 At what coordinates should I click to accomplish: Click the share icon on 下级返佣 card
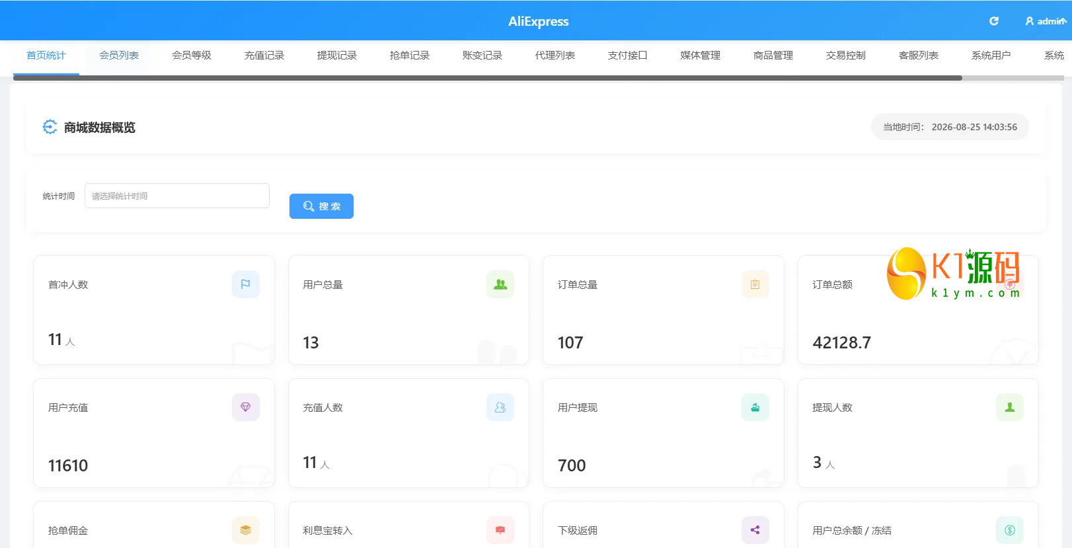[x=755, y=530]
